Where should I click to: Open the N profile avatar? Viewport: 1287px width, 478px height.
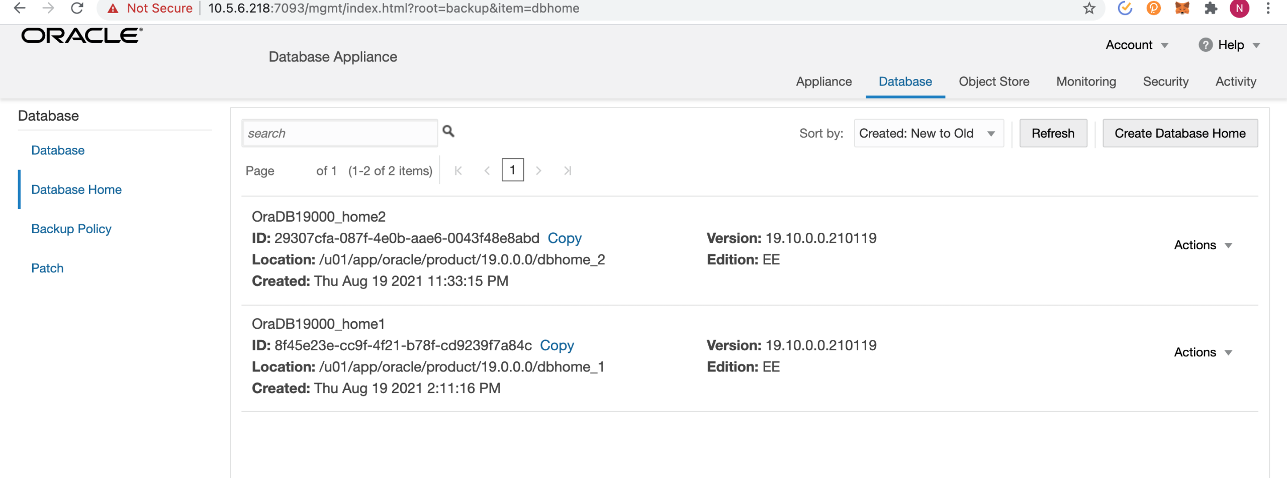click(1239, 8)
